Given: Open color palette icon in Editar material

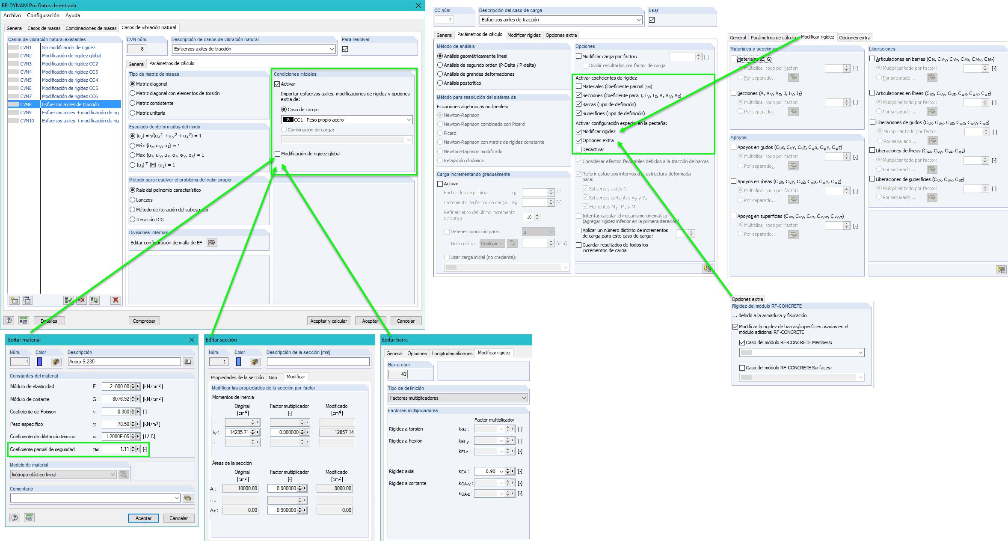Looking at the screenshot, I should click(56, 362).
